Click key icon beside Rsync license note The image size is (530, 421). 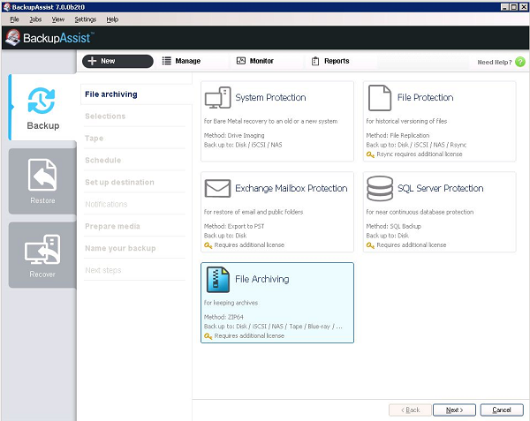tap(370, 154)
